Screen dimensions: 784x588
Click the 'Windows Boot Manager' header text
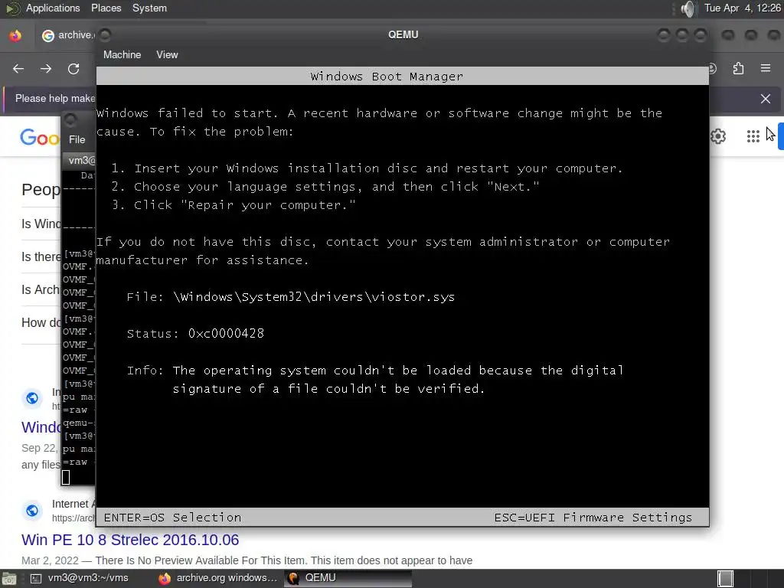click(387, 77)
